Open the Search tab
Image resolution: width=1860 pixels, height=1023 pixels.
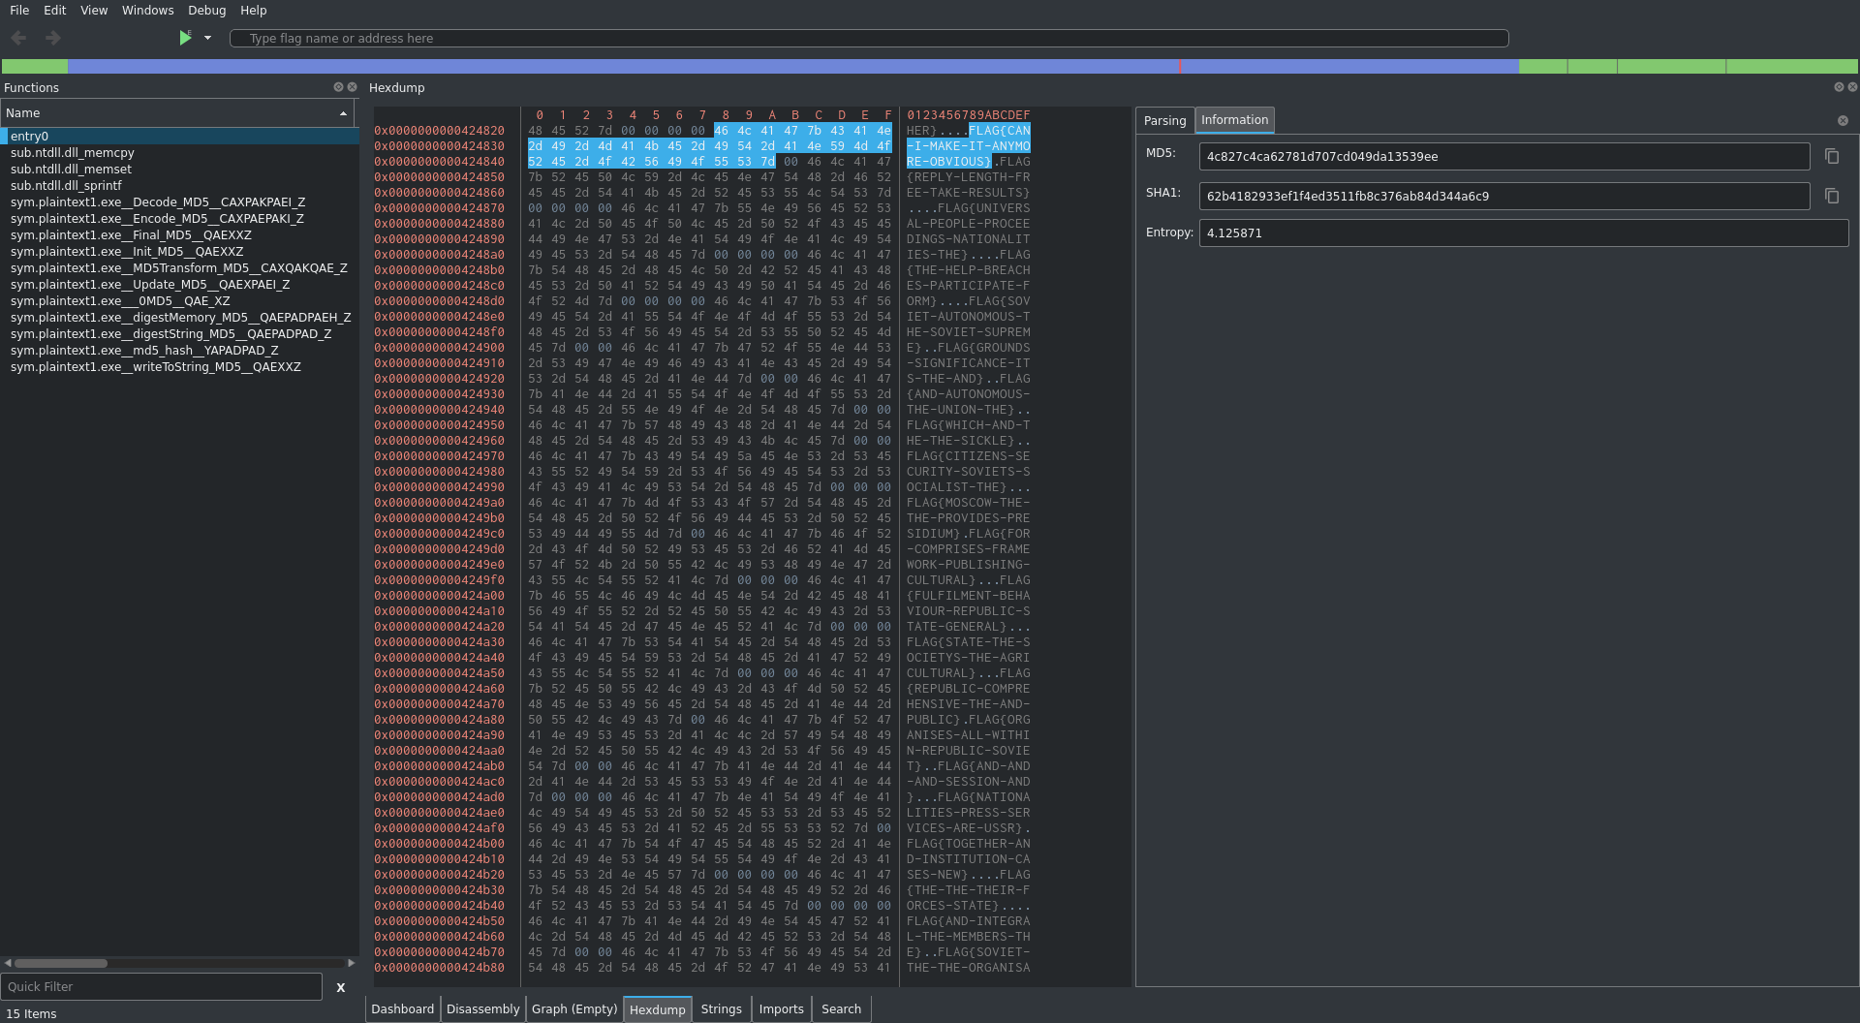pos(841,1009)
